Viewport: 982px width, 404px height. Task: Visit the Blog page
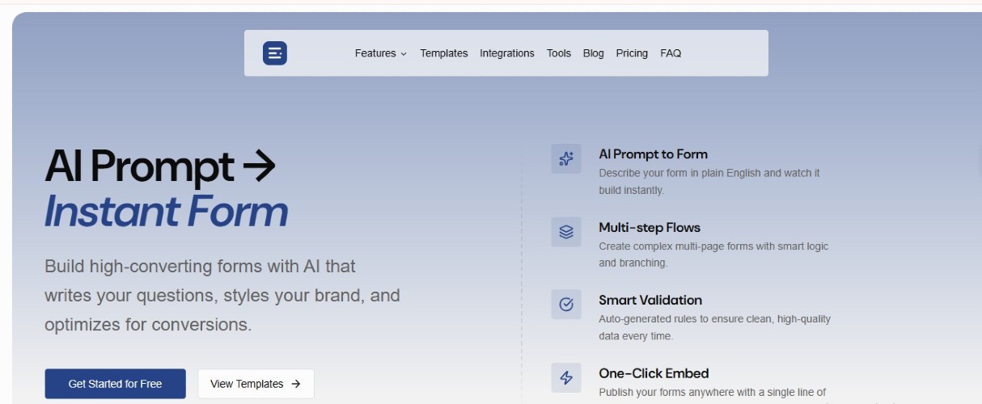click(593, 53)
